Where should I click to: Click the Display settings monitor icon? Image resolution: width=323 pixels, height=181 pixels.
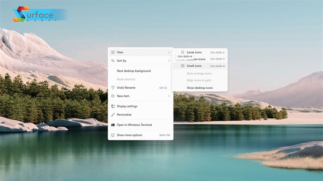click(x=113, y=106)
